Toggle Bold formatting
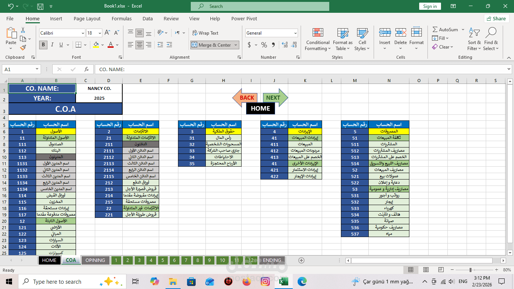This screenshot has height=289, width=514. click(x=43, y=45)
